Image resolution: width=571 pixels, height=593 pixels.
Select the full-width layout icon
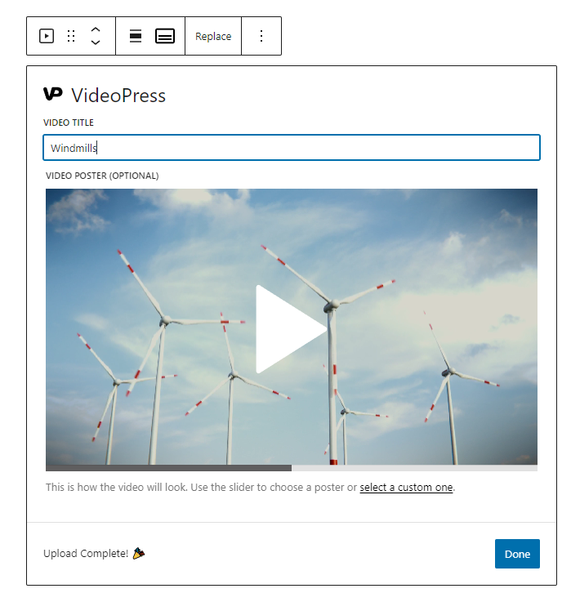coord(165,36)
